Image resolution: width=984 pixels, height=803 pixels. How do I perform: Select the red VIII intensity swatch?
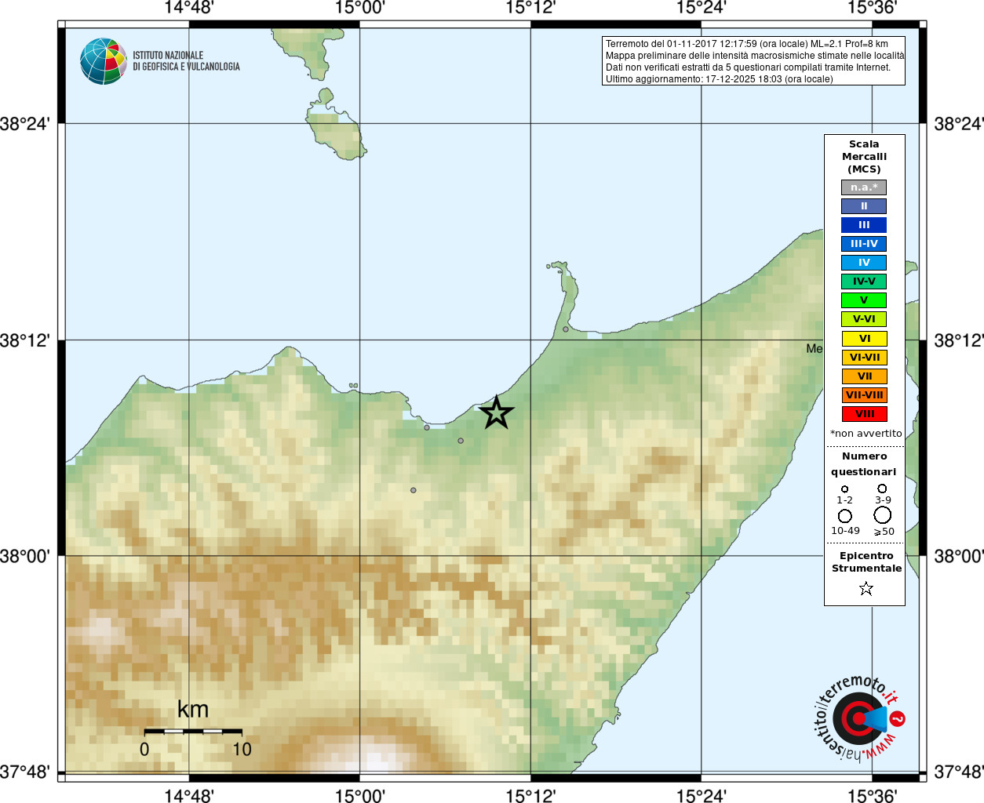coord(864,414)
